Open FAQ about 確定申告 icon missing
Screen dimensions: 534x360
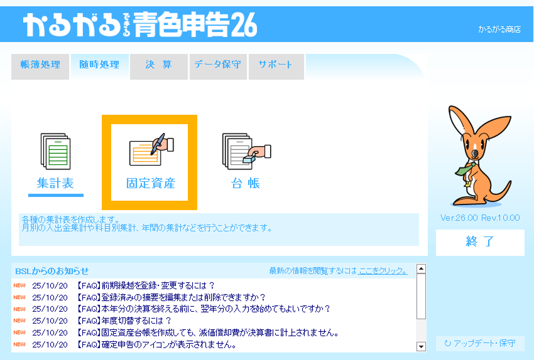point(156,344)
